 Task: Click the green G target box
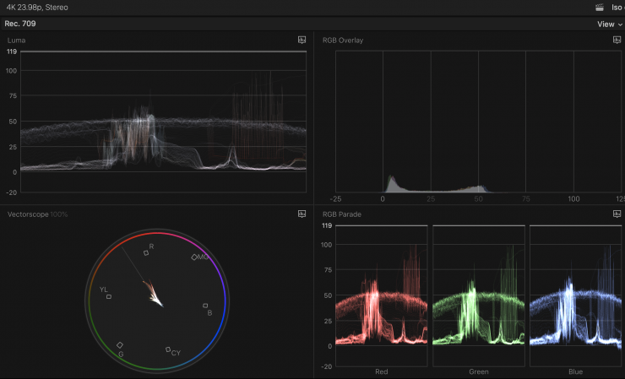(120, 344)
